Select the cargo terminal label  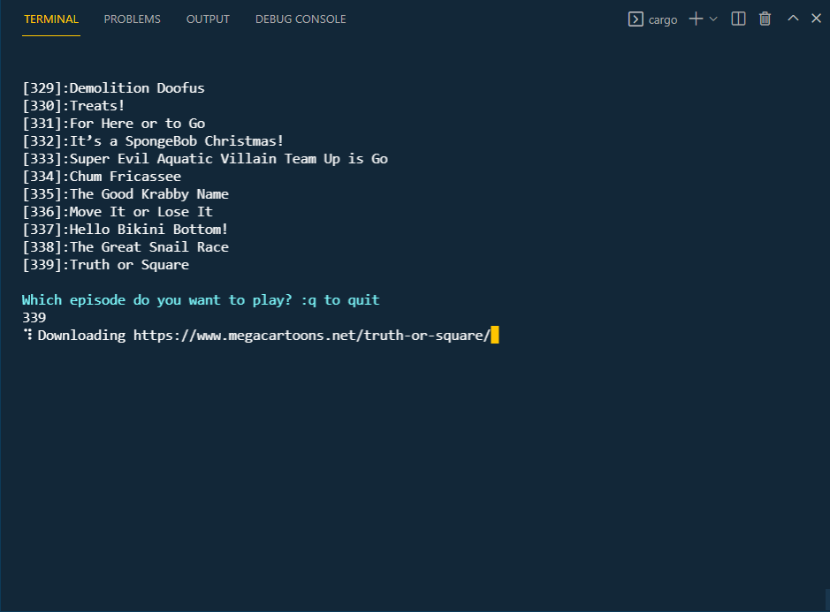[x=663, y=20]
